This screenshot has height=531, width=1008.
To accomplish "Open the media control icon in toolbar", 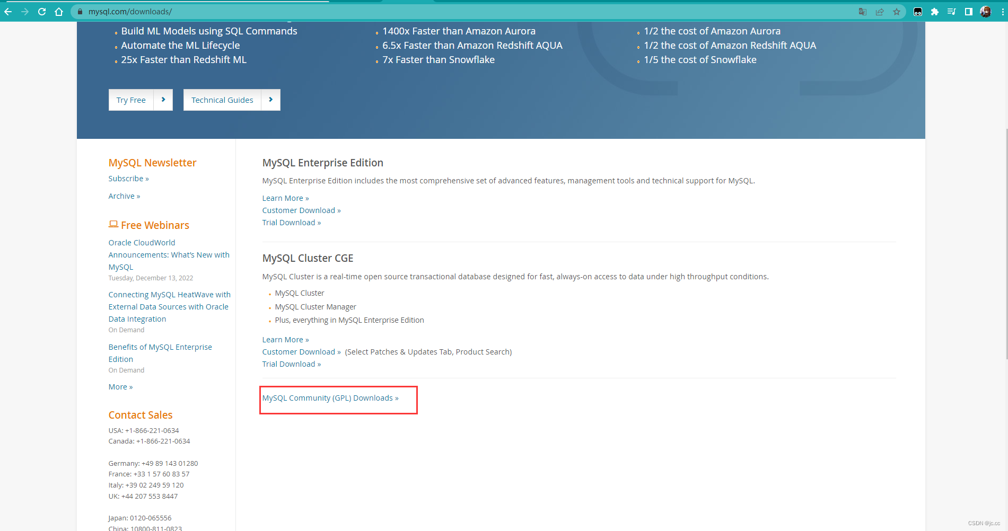I will pos(952,12).
